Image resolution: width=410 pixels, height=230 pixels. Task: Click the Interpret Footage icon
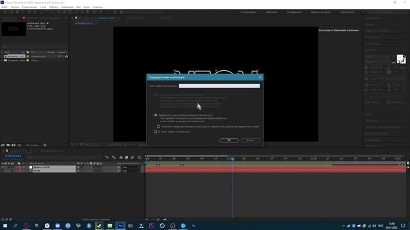point(3,145)
